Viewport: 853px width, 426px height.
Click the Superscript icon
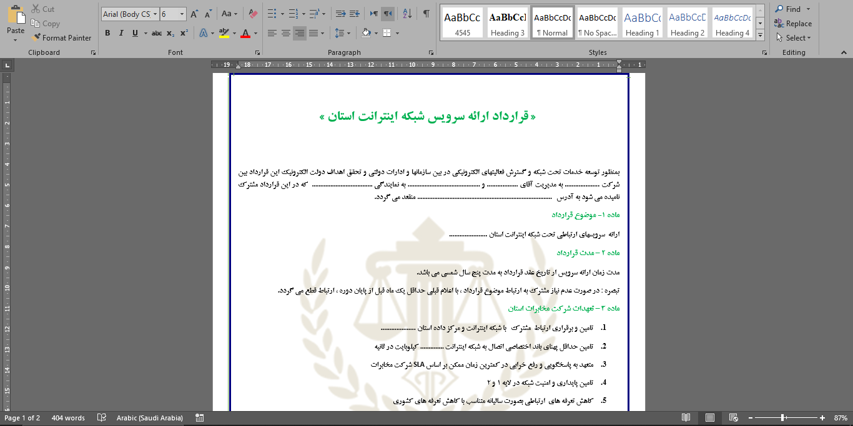coord(184,33)
